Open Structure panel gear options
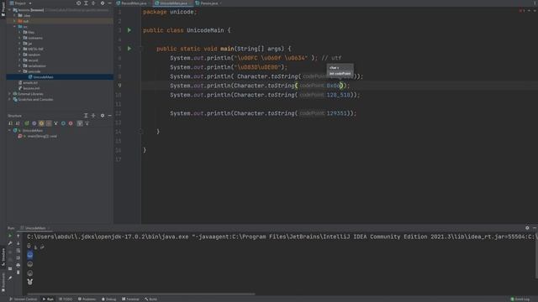Viewport: 538px width, 302px height. (x=103, y=116)
